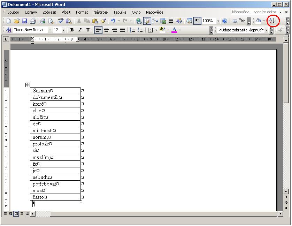Toggle Bold formatting
This screenshot has width=292, height=226.
[72, 30]
